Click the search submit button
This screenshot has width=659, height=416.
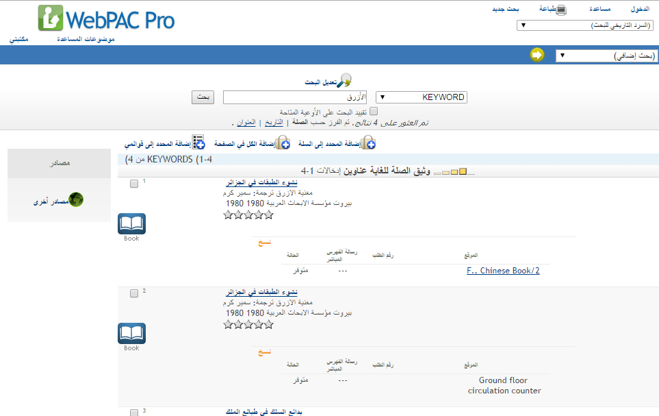(203, 97)
